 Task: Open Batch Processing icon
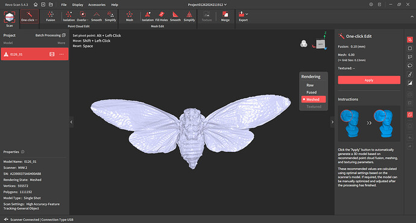(x=64, y=36)
